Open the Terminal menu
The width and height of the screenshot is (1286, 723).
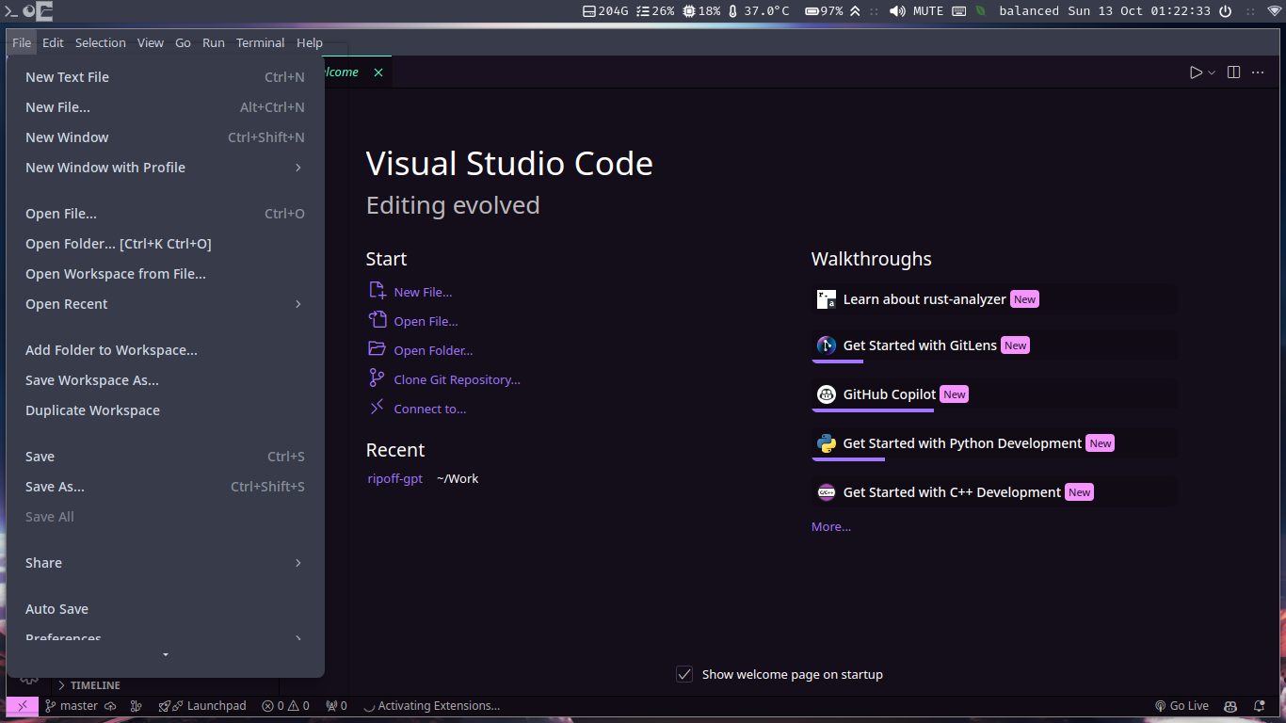(261, 42)
